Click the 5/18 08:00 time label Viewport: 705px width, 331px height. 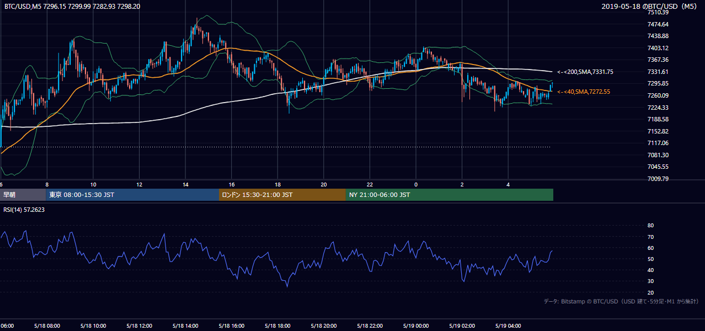tap(47, 326)
